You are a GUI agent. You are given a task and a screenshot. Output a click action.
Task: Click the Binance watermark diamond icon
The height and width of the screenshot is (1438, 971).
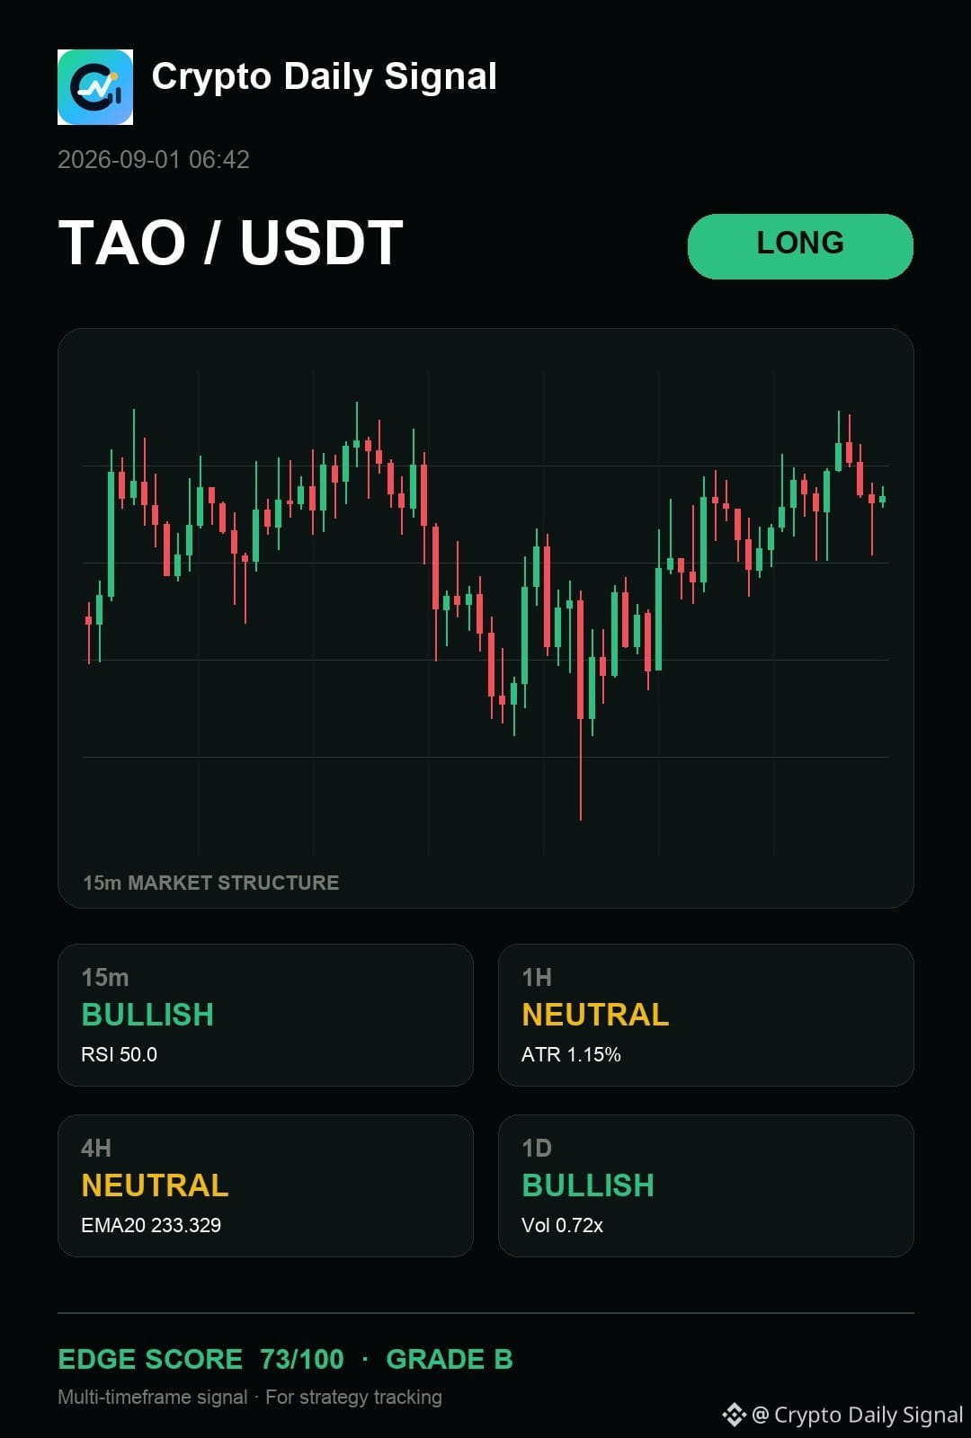(734, 1415)
